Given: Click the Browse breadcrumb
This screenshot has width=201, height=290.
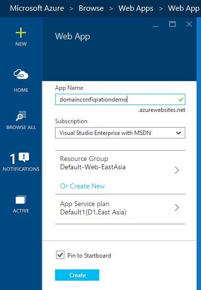Looking at the screenshot, I should [91, 8].
